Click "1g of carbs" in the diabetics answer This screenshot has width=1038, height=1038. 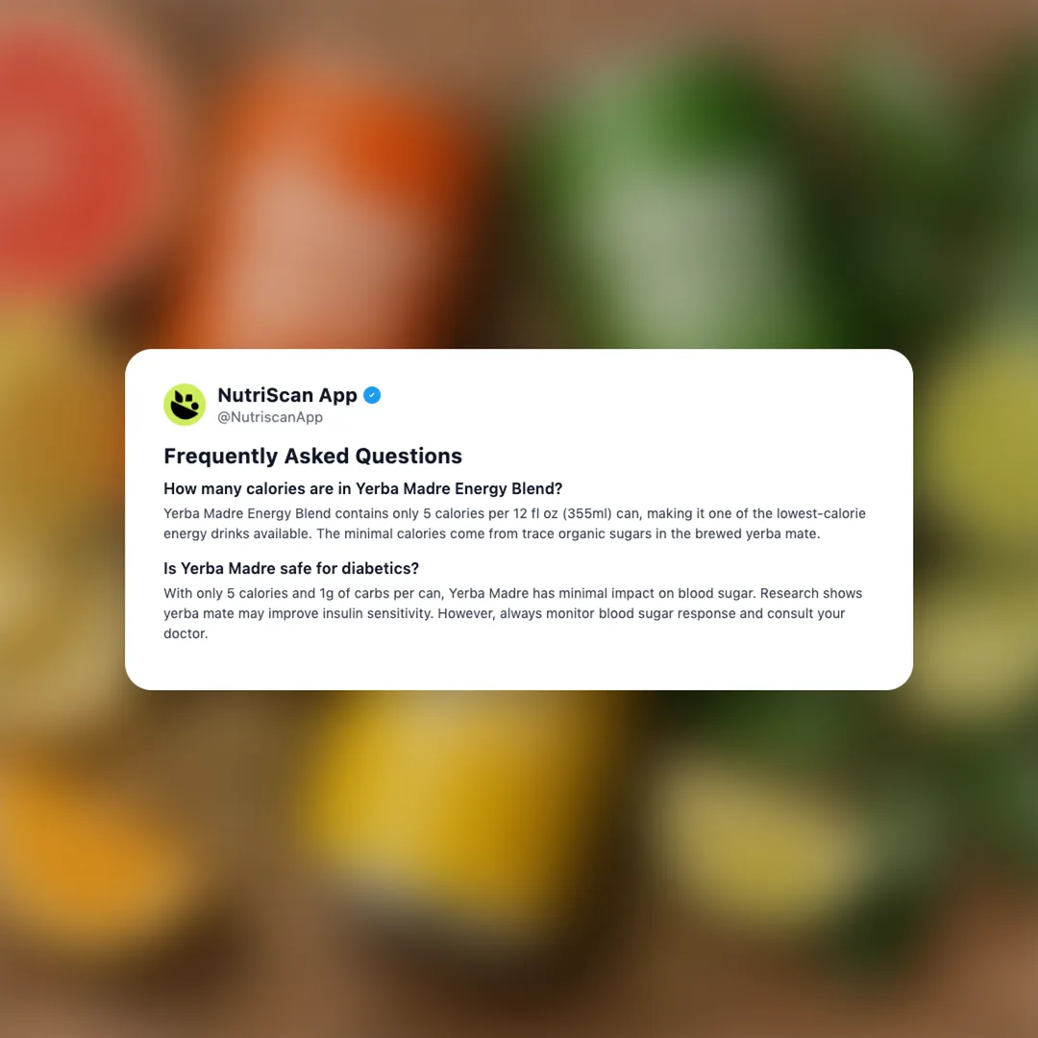click(x=355, y=593)
